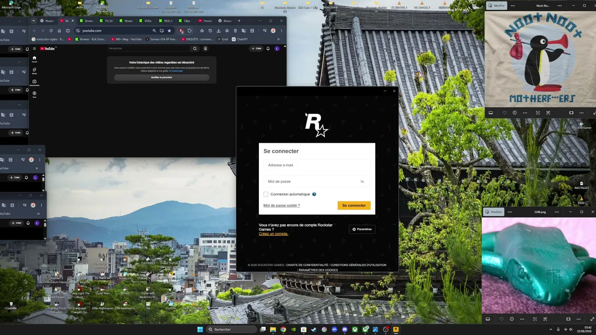Image resolution: width=596 pixels, height=335 pixels.
Task: Open Steam from the taskbar
Action: (x=314, y=329)
